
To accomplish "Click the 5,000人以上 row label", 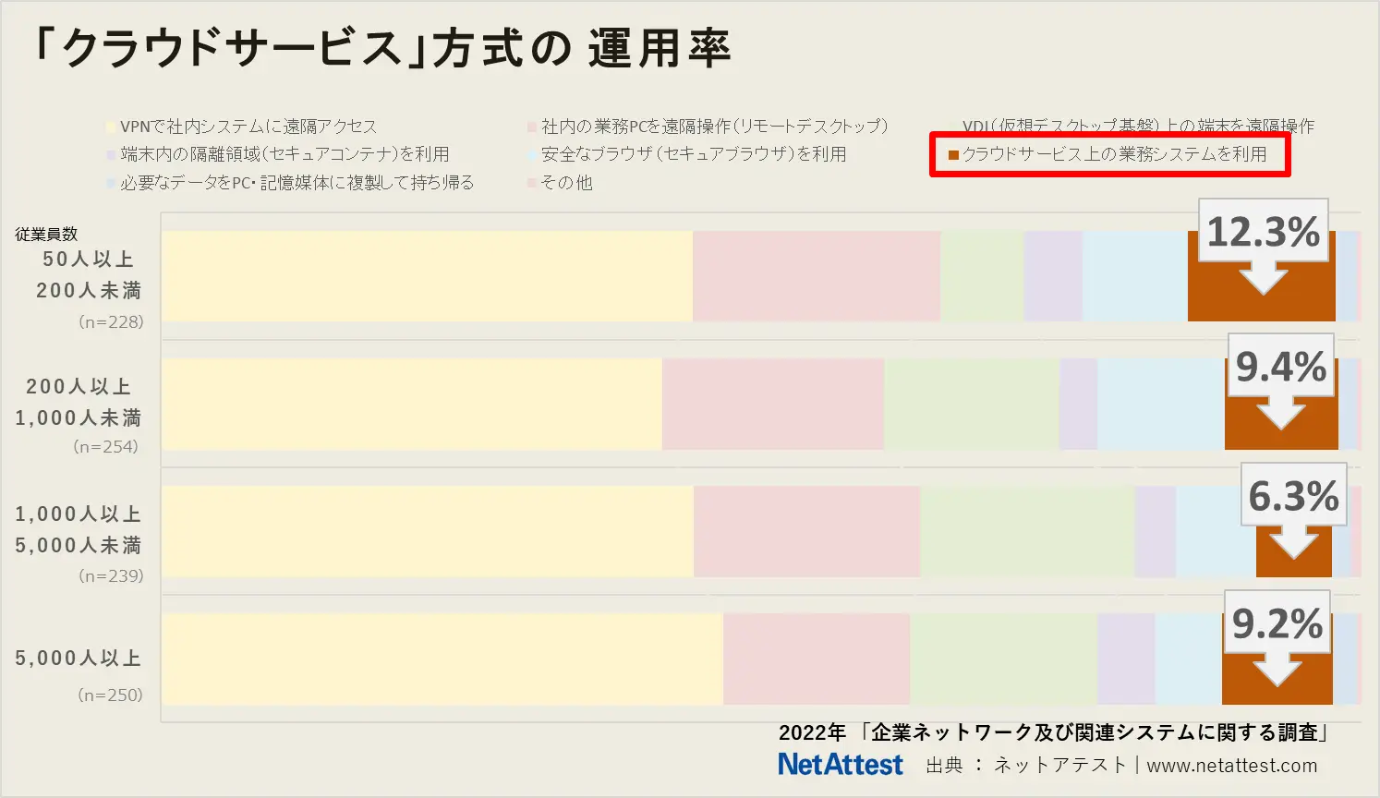I will pos(79,659).
